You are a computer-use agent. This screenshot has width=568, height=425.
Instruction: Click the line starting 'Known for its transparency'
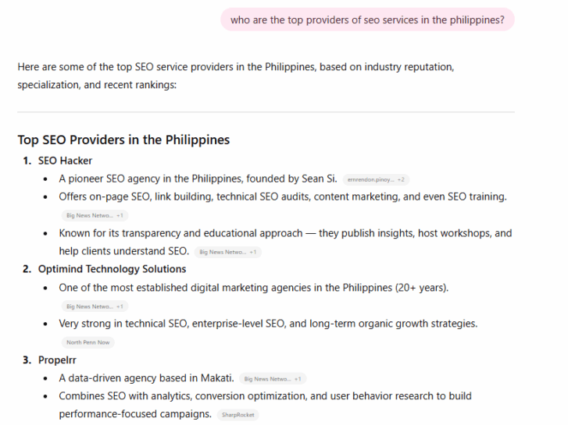[x=285, y=242]
